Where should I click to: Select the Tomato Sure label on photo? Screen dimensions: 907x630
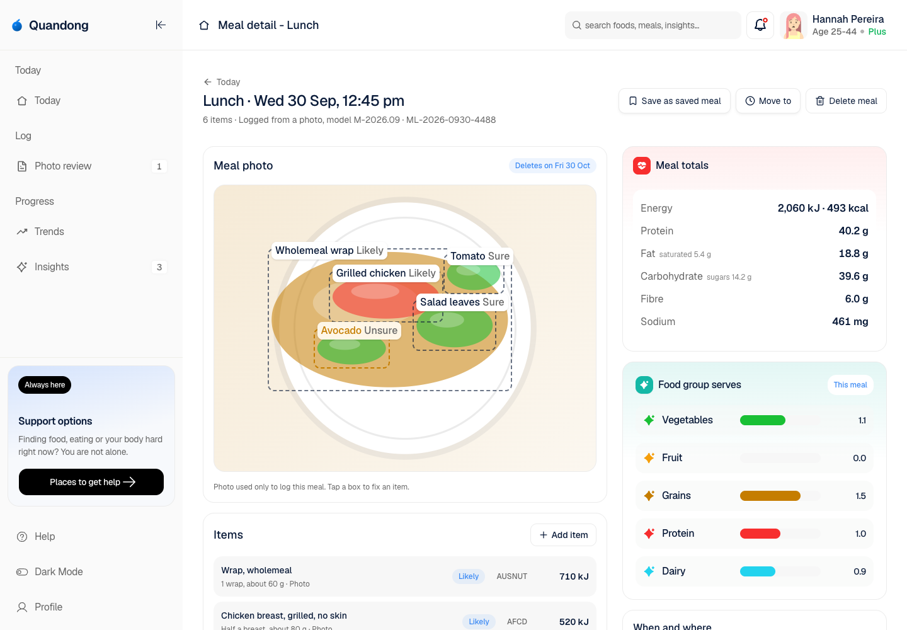coord(480,256)
